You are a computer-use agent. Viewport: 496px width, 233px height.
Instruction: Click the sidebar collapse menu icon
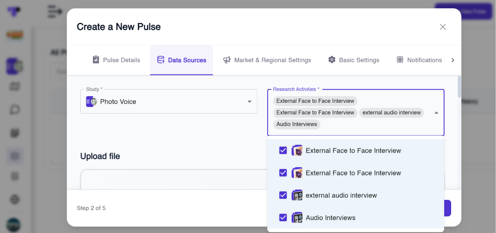pyautogui.click(x=55, y=11)
